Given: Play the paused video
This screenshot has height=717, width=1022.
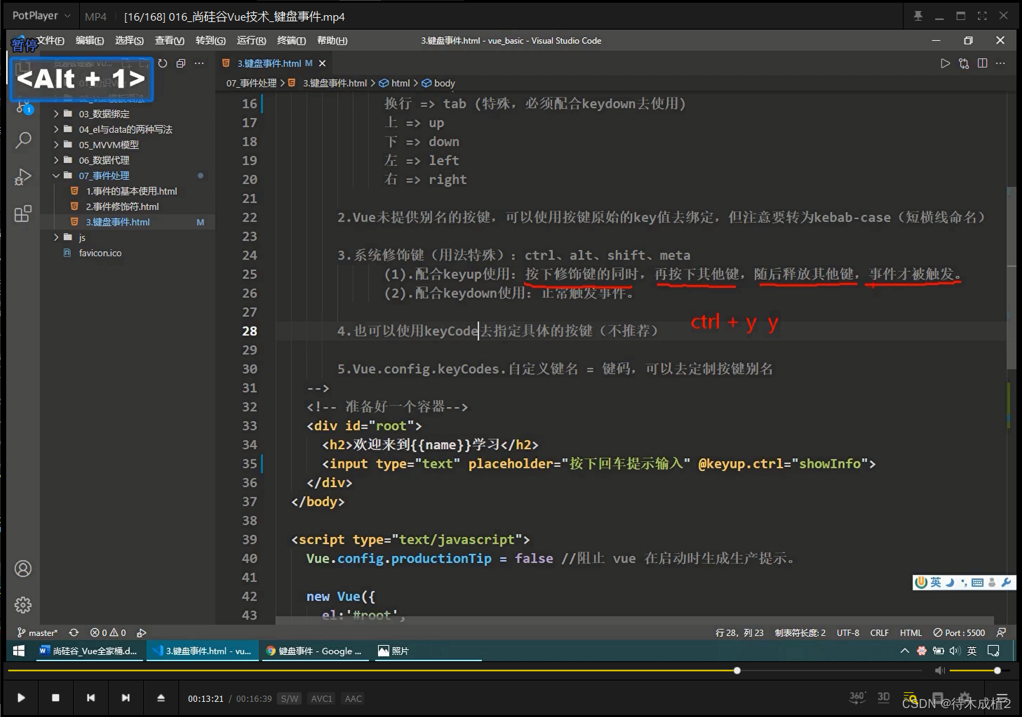Looking at the screenshot, I should click(x=21, y=698).
